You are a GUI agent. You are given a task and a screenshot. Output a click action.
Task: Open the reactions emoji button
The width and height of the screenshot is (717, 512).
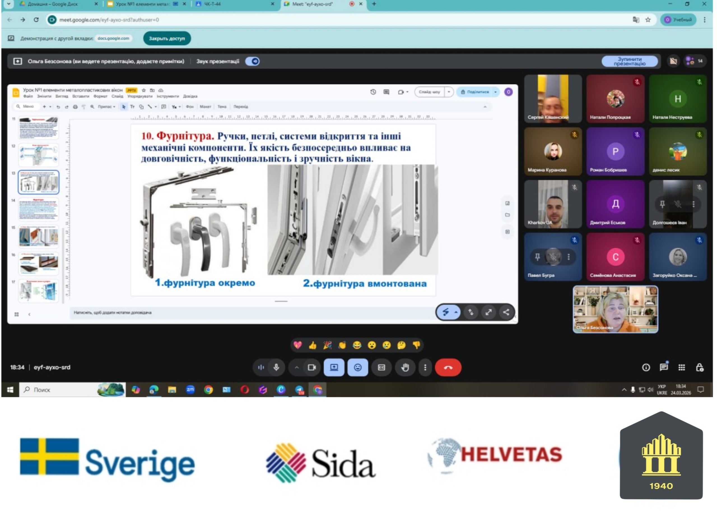coord(357,367)
